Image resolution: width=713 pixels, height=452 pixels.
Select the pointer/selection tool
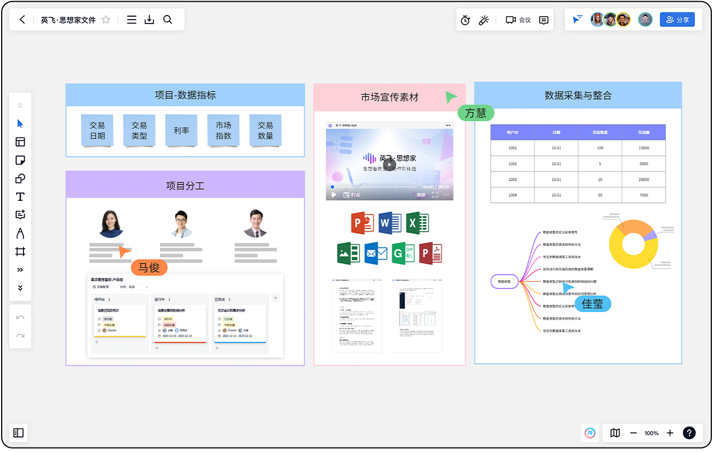(x=21, y=124)
